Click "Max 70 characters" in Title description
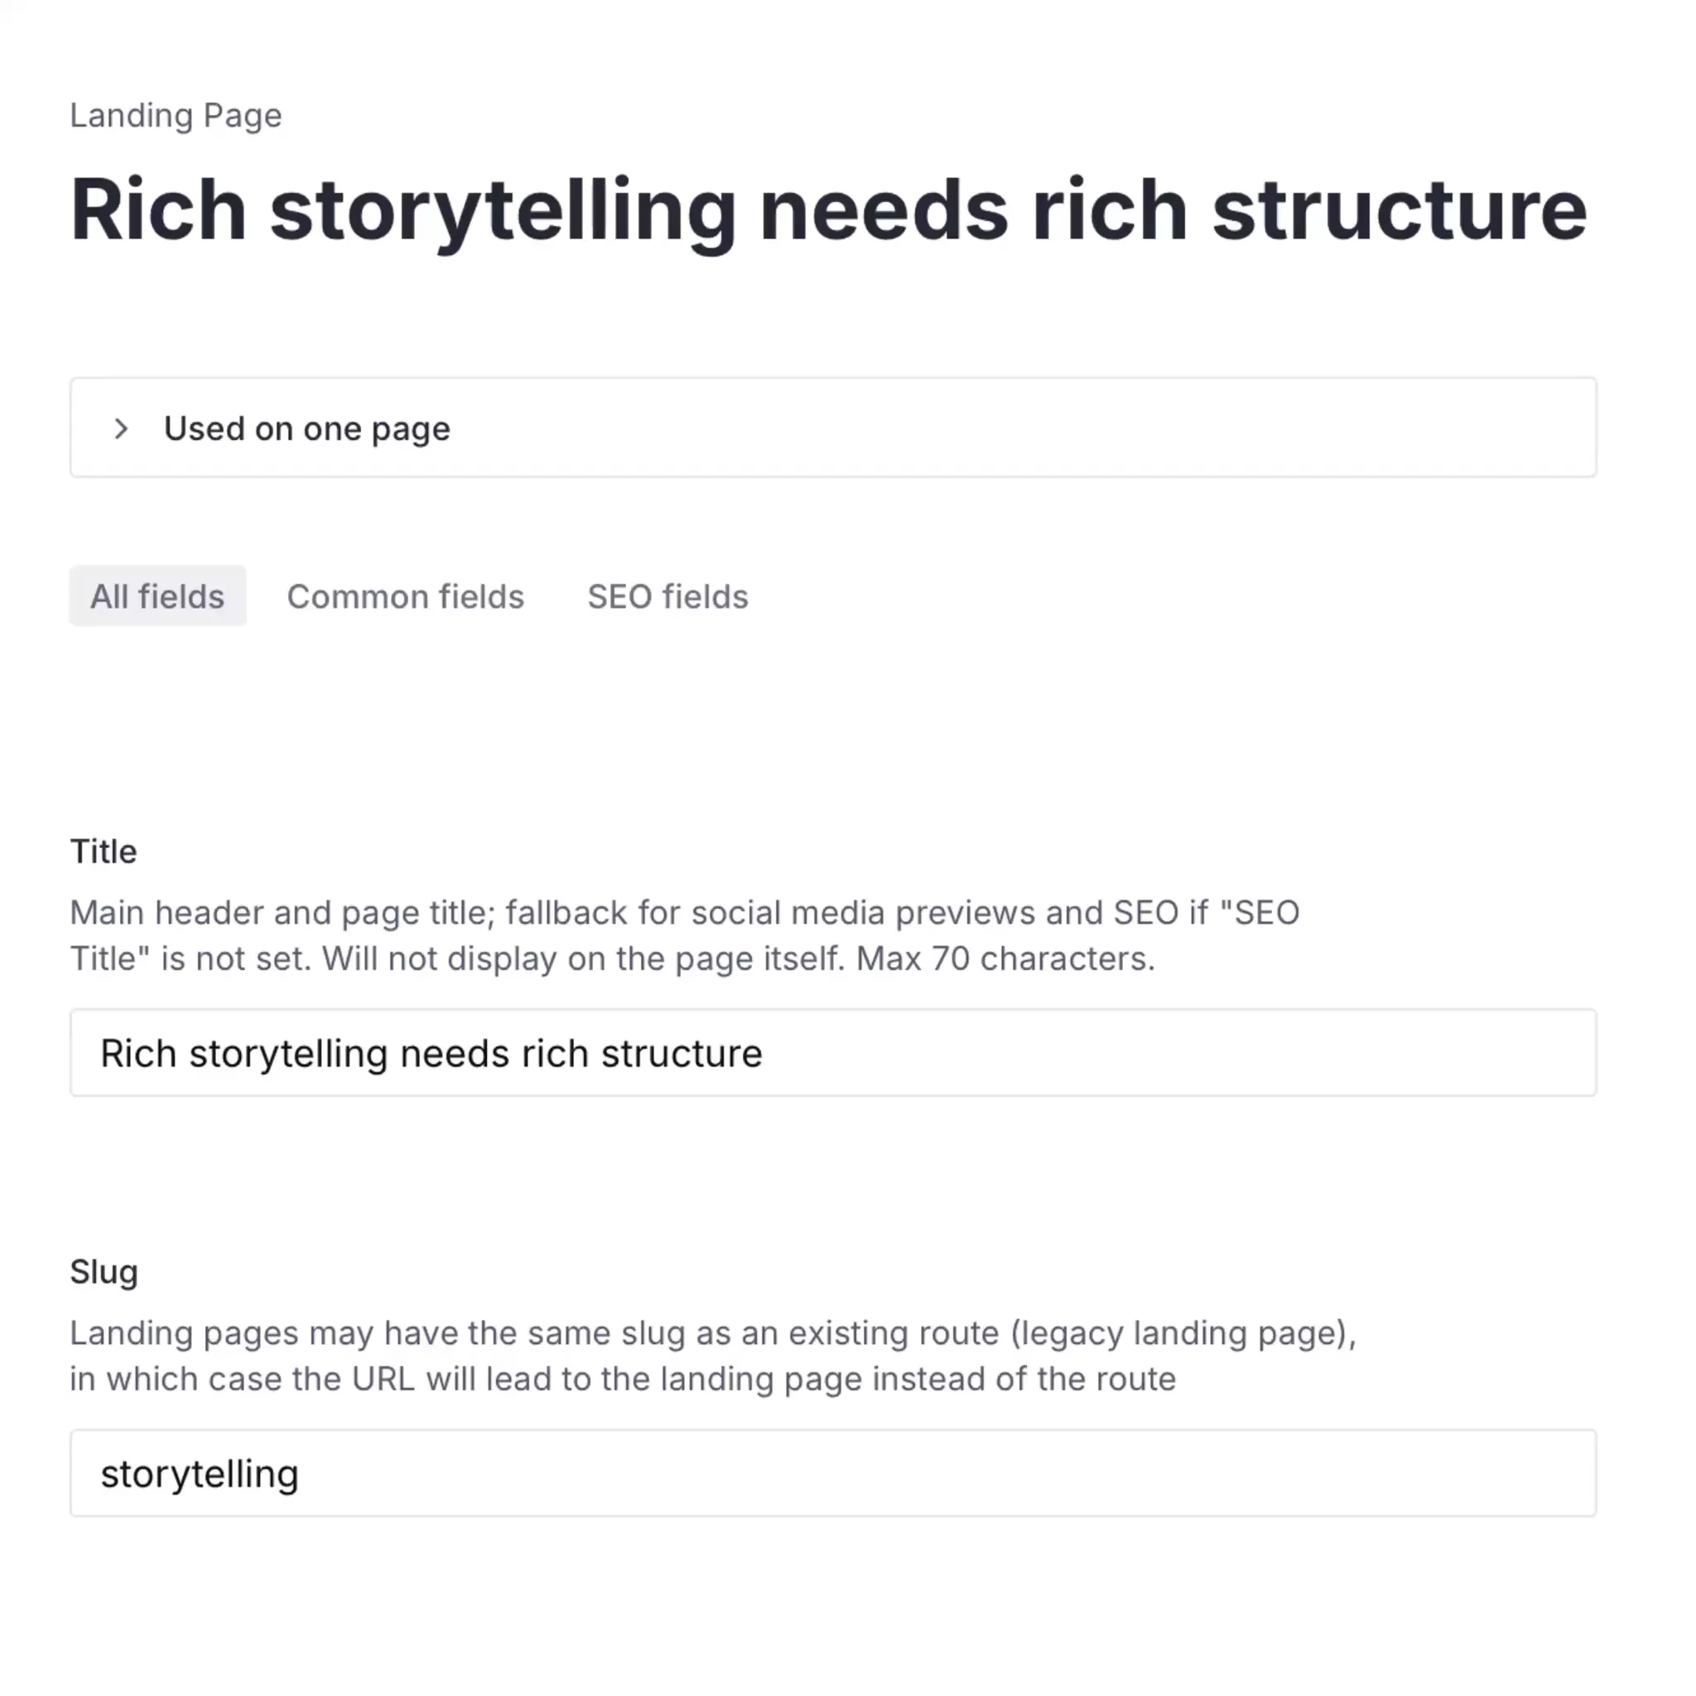The image size is (1696, 1696). click(x=1005, y=959)
